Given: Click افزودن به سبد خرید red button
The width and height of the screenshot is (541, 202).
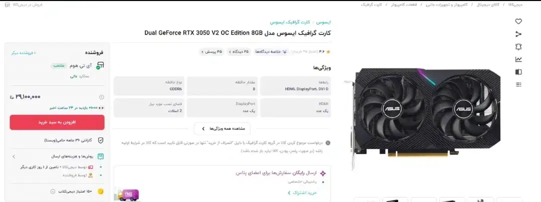Looking at the screenshot, I should pyautogui.click(x=57, y=122).
